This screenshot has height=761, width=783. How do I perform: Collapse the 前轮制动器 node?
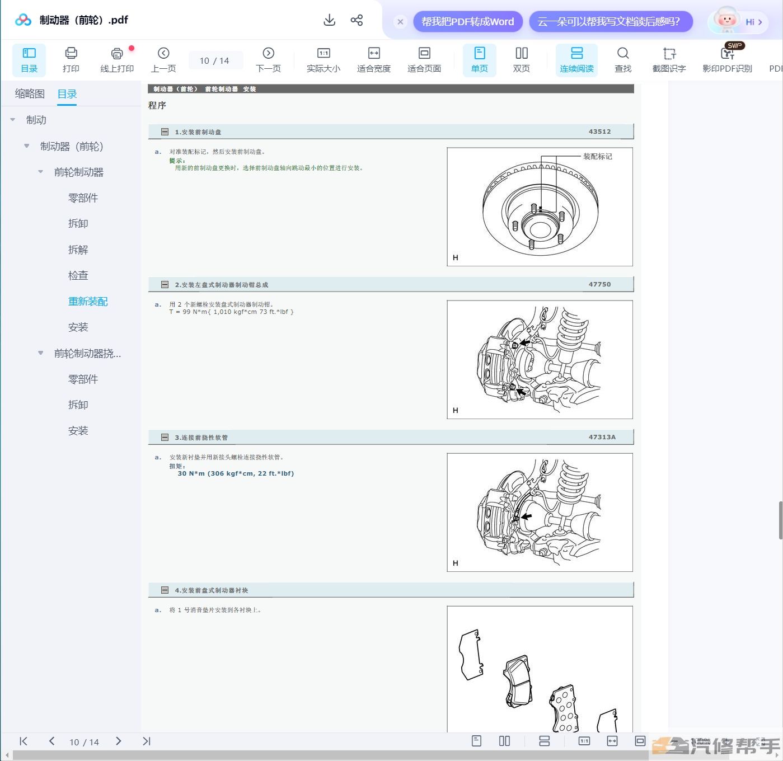pos(40,172)
